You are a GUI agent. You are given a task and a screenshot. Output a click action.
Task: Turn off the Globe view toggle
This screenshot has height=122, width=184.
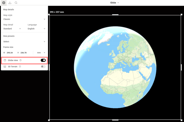click(43, 60)
